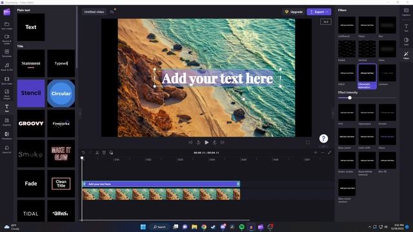Delete selected clip with trash icon

click(x=104, y=153)
